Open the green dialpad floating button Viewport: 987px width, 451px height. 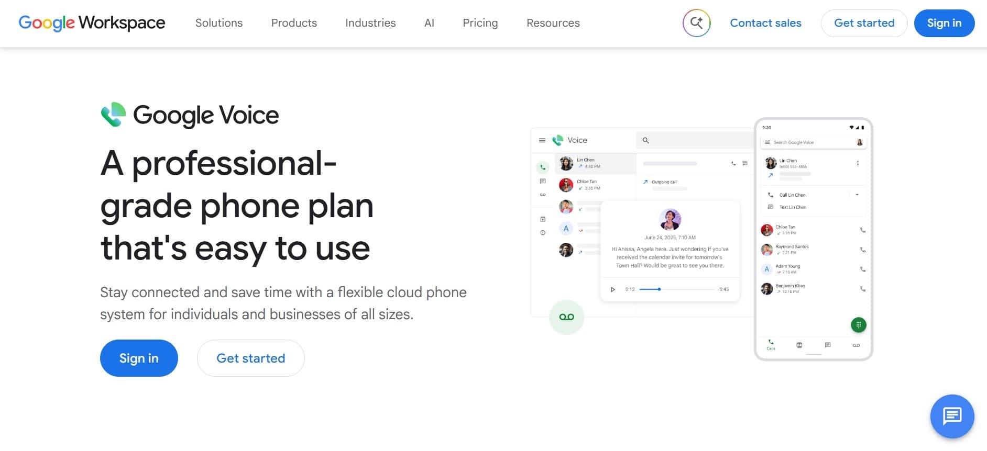858,325
